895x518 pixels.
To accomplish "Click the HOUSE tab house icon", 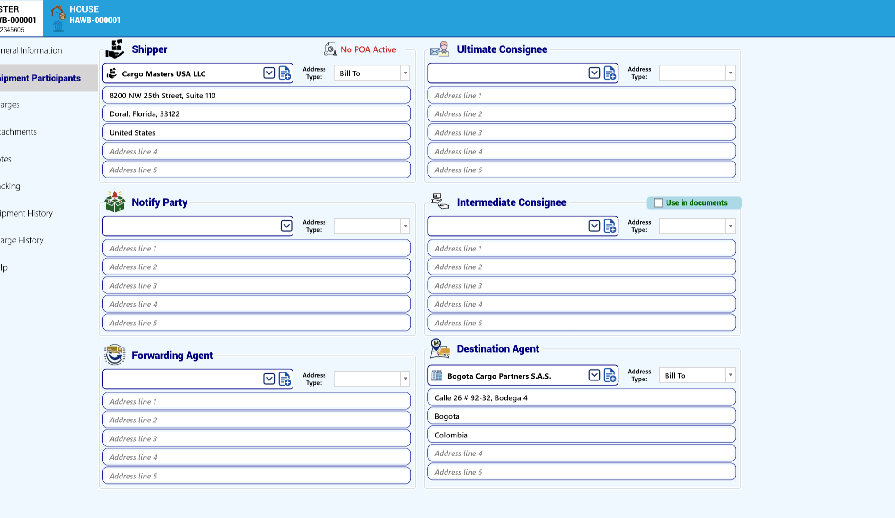I will click(58, 12).
